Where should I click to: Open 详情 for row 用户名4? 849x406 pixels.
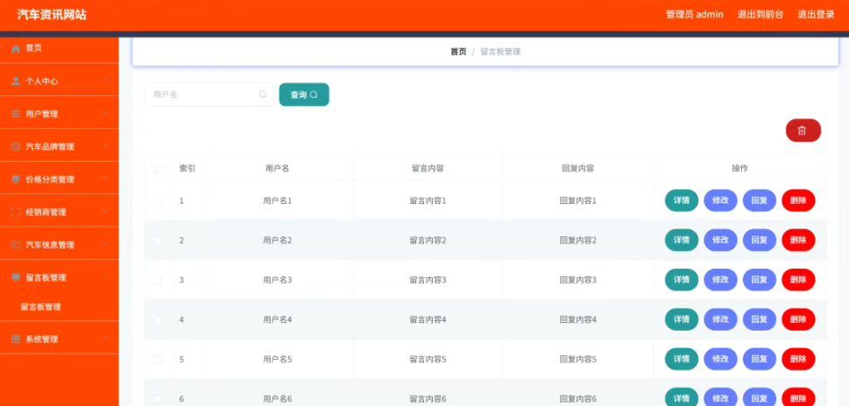(x=681, y=319)
